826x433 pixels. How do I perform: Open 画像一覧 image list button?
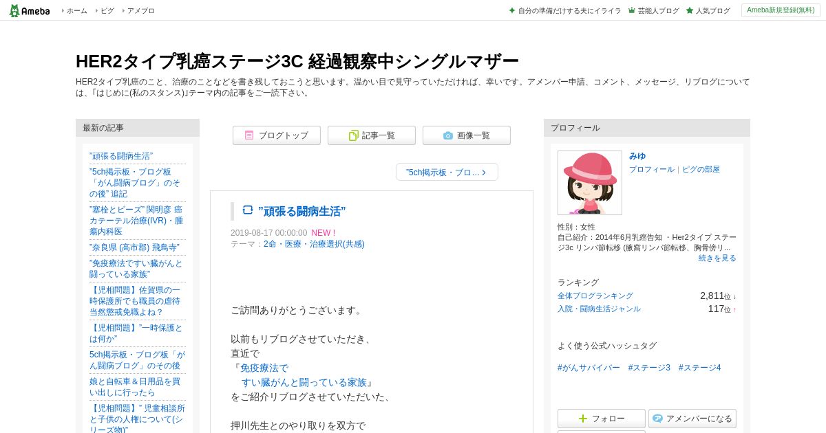tap(467, 135)
